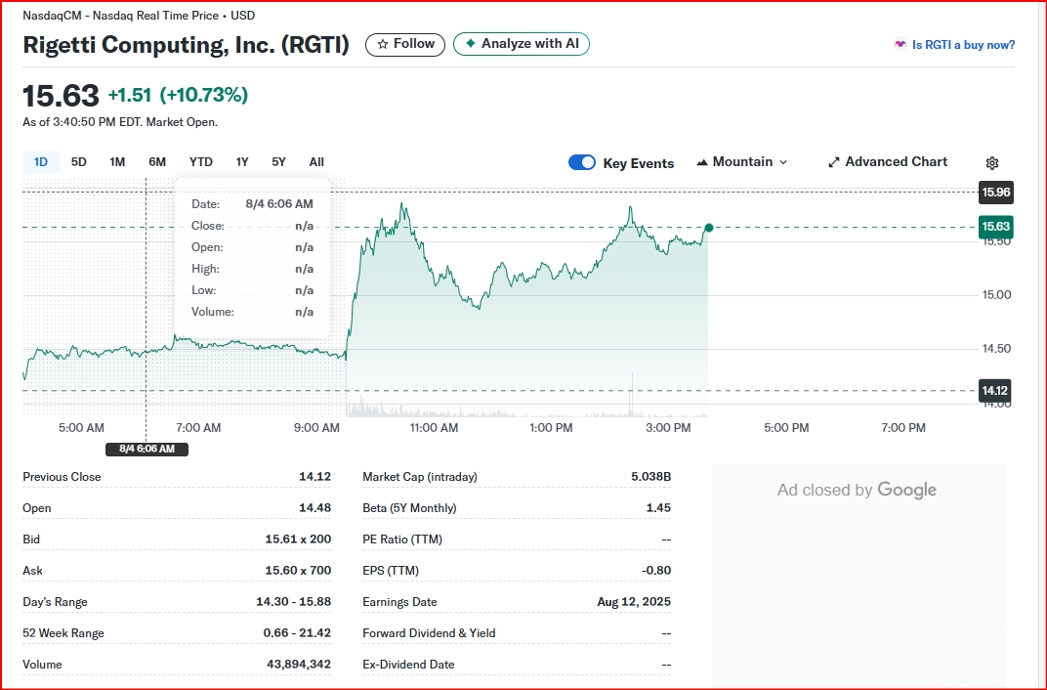Screen dimensions: 1047x690
Task: Click the mountain chart type icon
Action: pyautogui.click(x=702, y=162)
